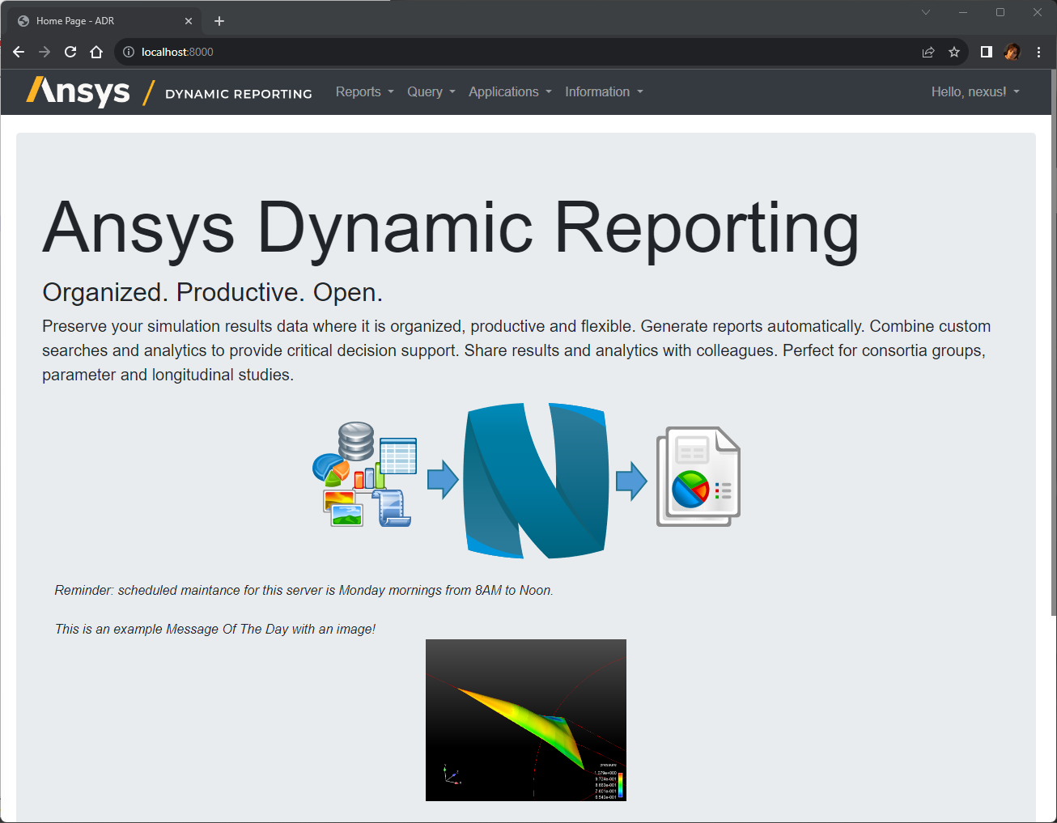The height and width of the screenshot is (823, 1057).
Task: Bookmark this page with star icon
Action: pyautogui.click(x=954, y=52)
